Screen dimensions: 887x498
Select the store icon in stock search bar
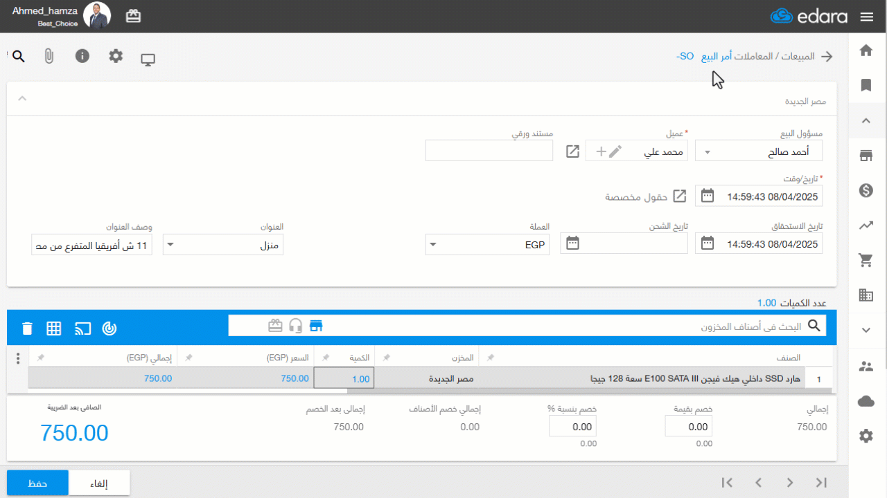[x=317, y=326]
